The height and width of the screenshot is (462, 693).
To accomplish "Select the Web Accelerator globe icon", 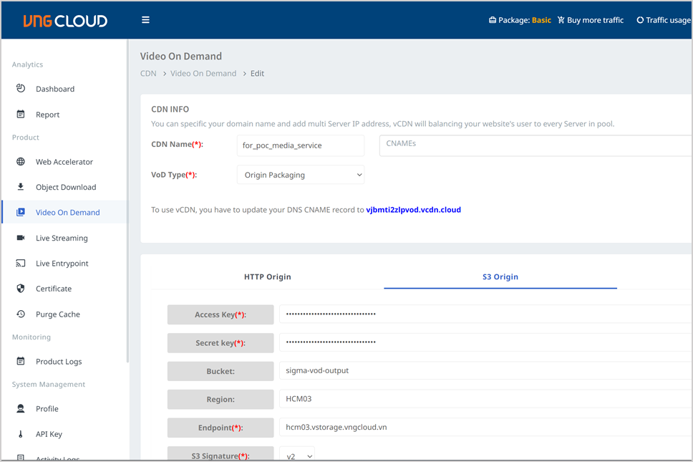I will [21, 162].
